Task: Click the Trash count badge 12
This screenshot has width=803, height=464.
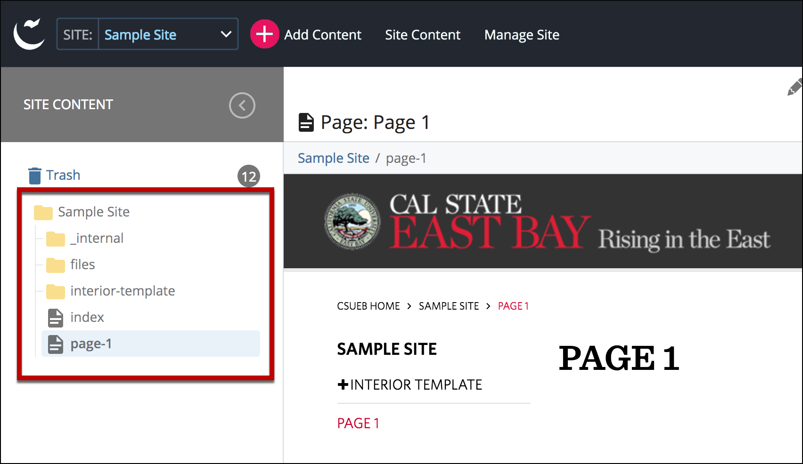Action: point(249,176)
